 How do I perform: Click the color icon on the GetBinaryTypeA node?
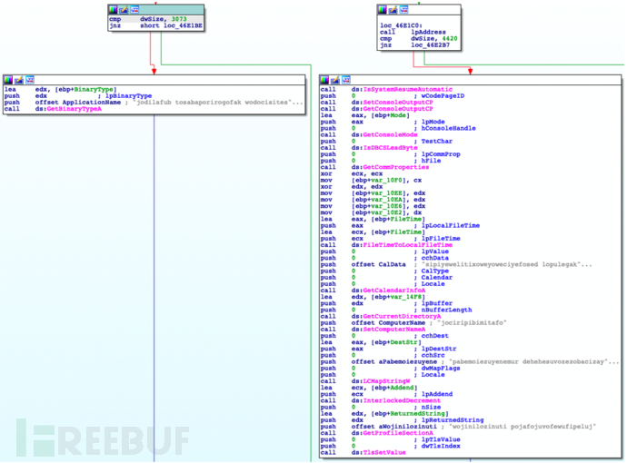coord(9,80)
